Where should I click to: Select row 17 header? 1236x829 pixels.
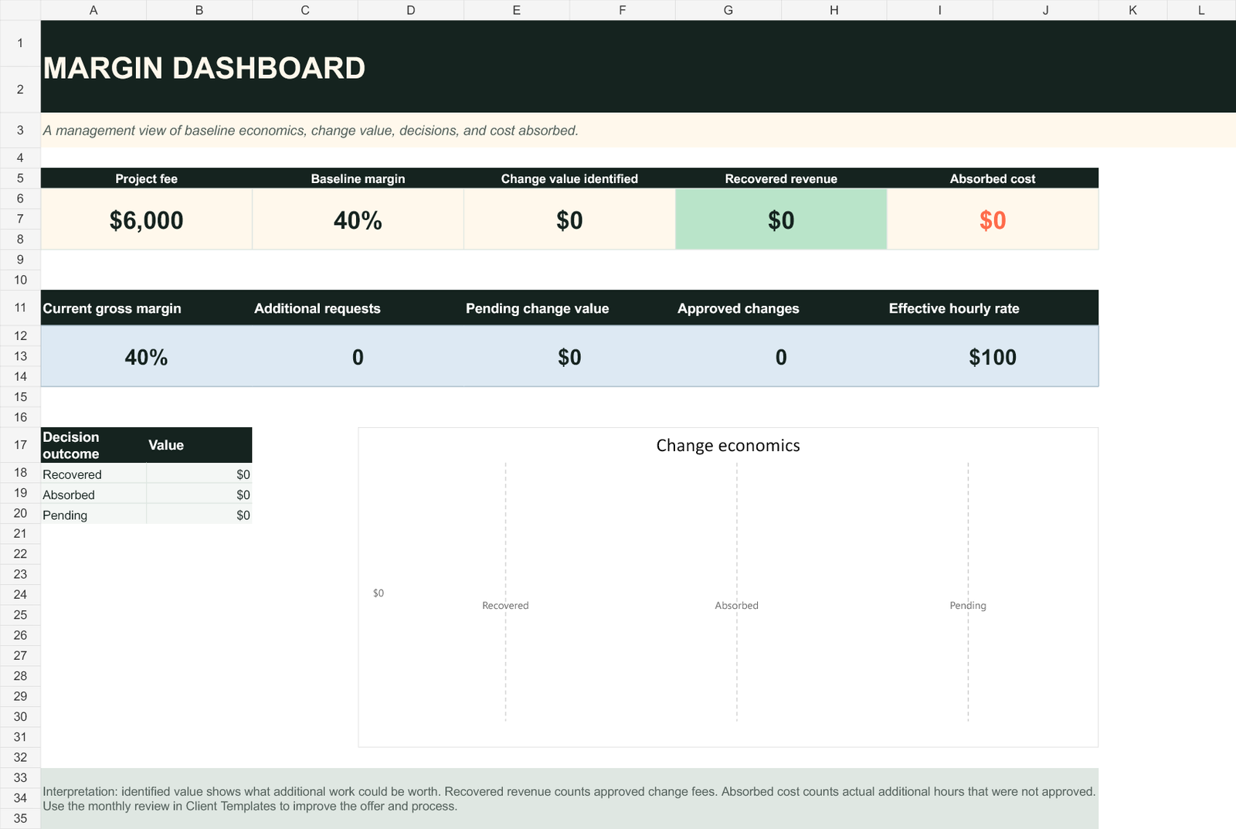pos(20,445)
